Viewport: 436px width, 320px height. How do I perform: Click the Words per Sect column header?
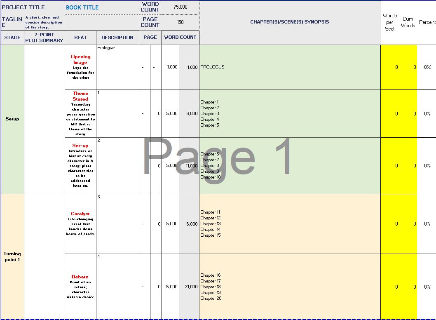[389, 22]
